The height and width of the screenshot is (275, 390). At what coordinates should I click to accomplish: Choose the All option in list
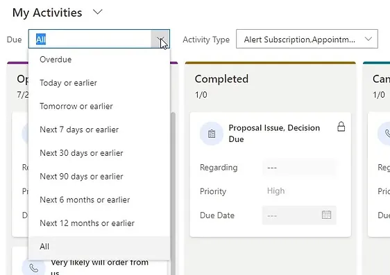[99, 247]
